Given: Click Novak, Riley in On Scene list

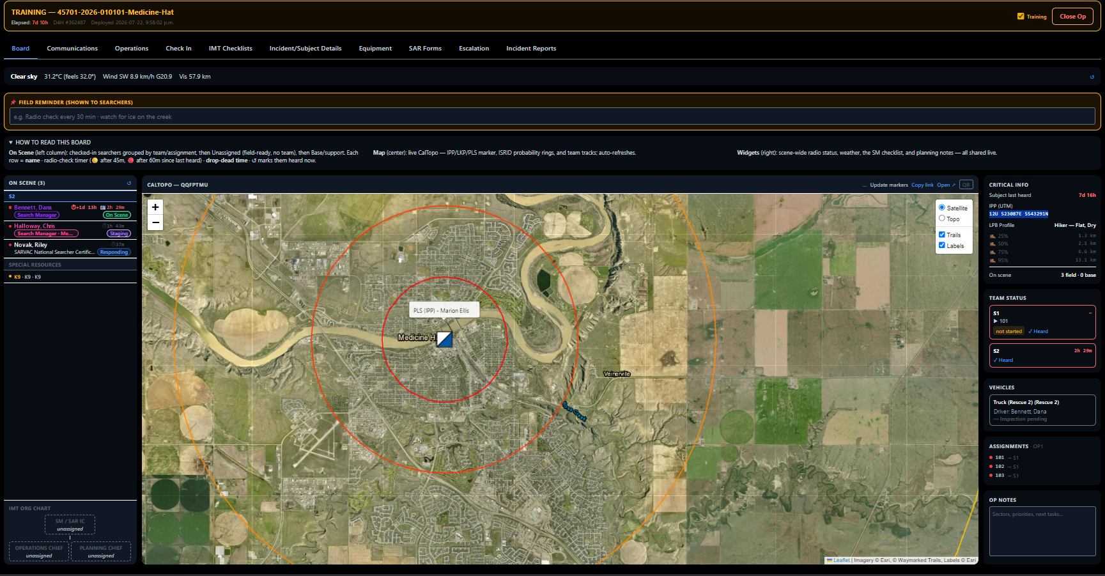Looking at the screenshot, I should (x=31, y=245).
